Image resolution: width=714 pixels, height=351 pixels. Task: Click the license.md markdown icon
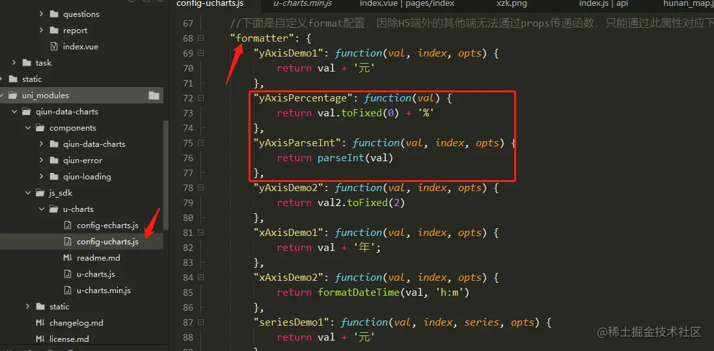click(x=40, y=339)
